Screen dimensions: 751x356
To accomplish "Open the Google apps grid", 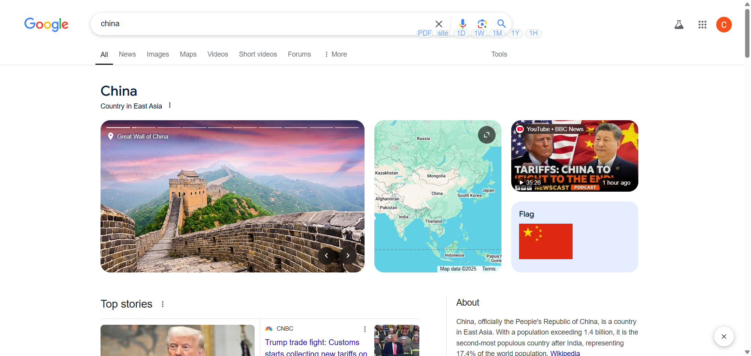I will (x=702, y=25).
